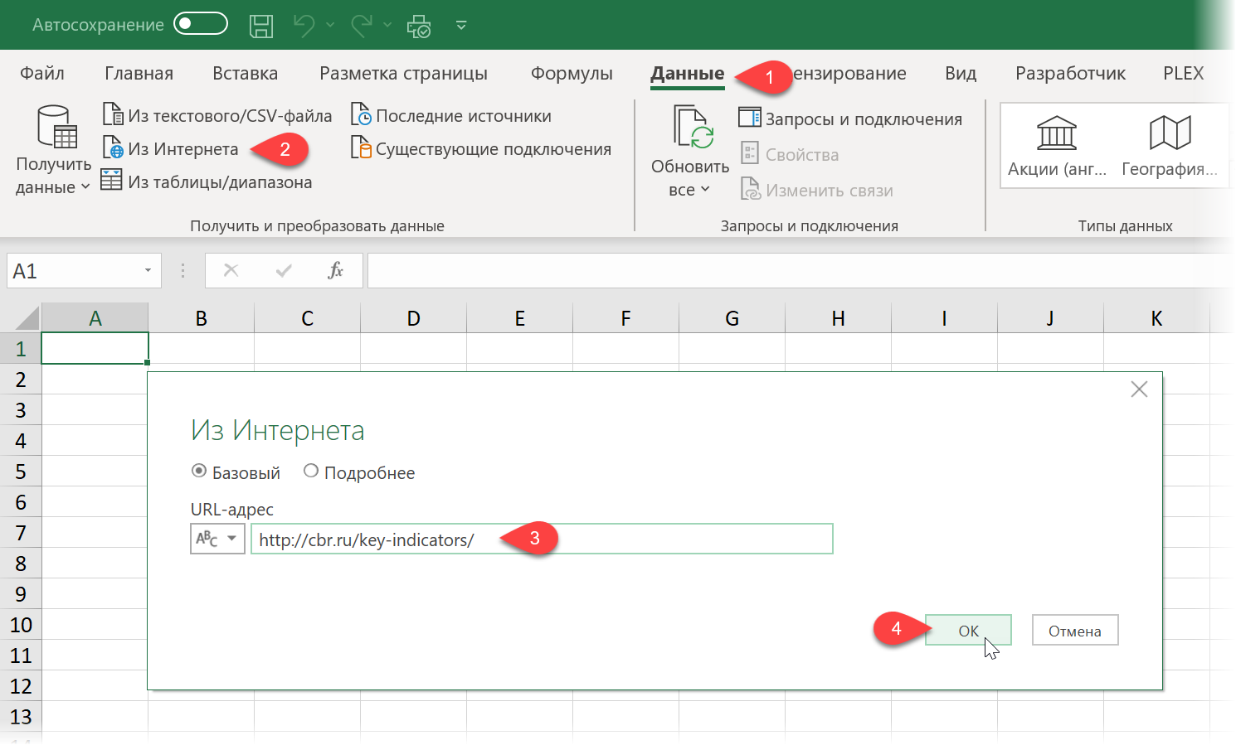Open the Name Box dropdown arrow
Image resolution: width=1236 pixels, height=745 pixels.
pos(148,271)
